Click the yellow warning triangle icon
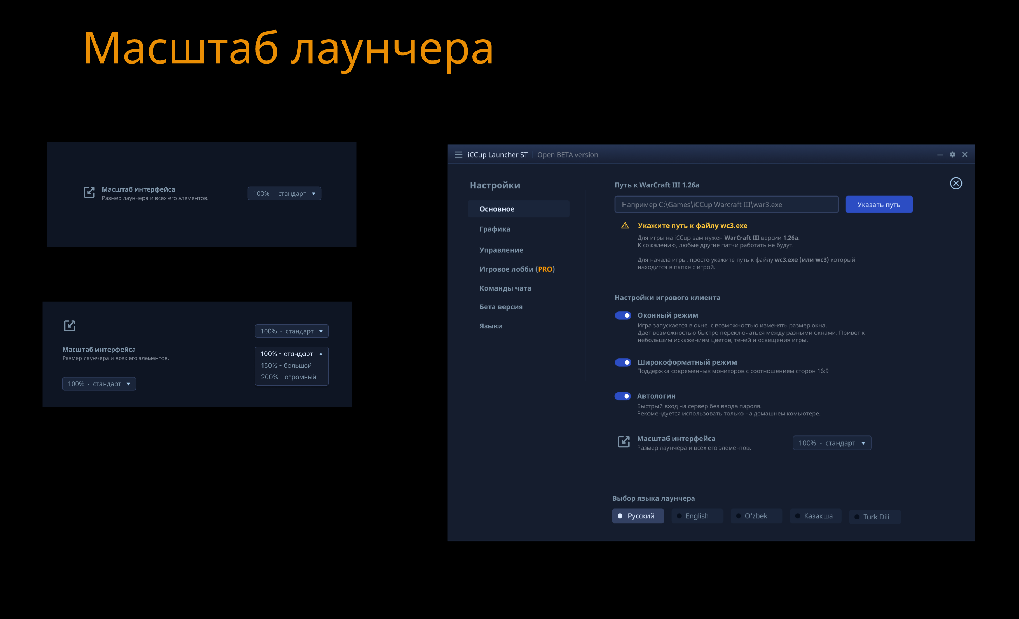 click(625, 225)
